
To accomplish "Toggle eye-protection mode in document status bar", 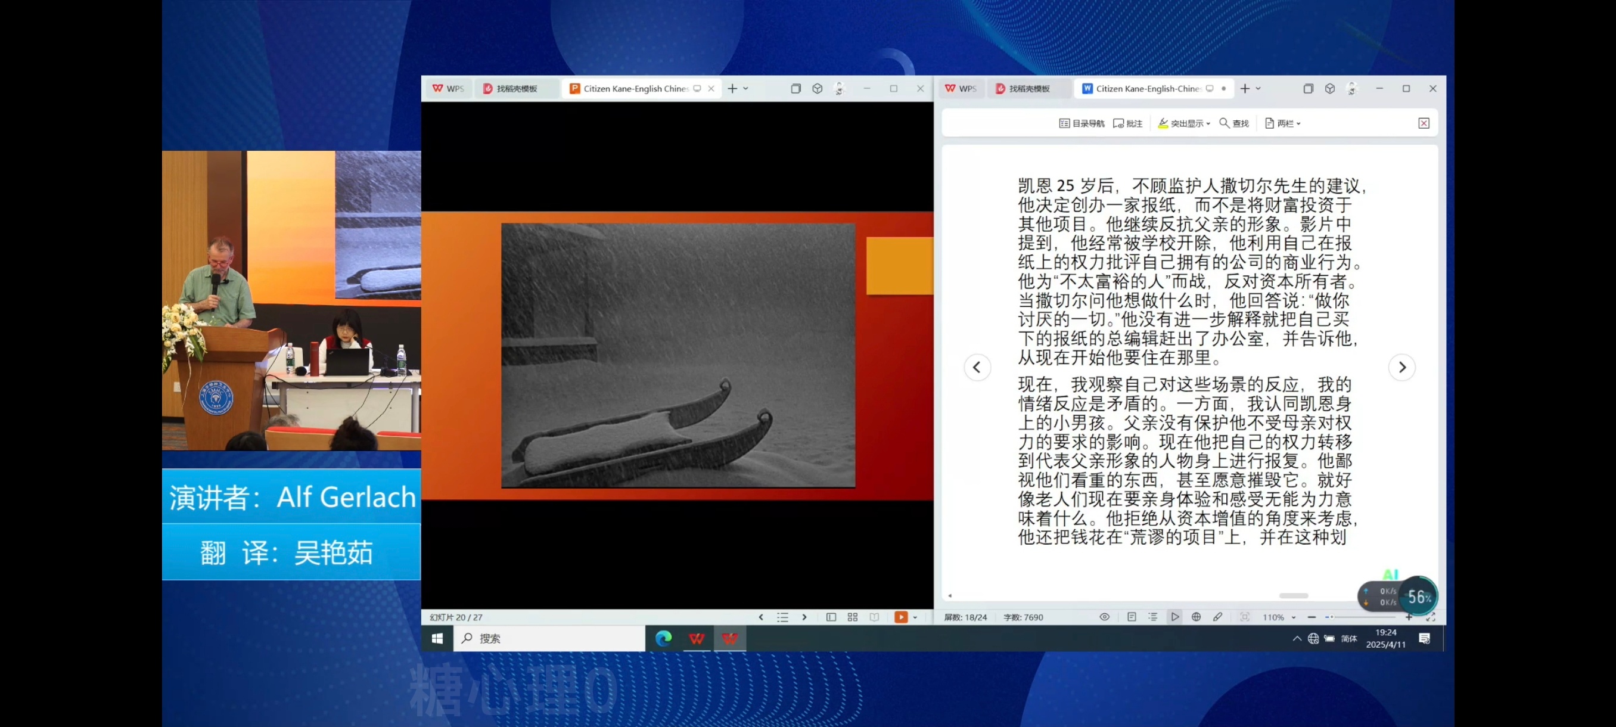I will click(1105, 617).
